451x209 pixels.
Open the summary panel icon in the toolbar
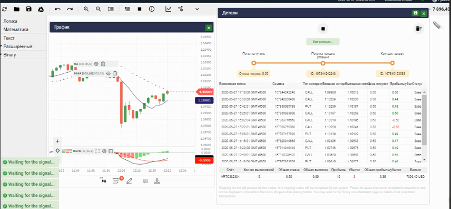pos(128,9)
